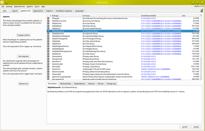Open the File List tab
Viewport: 205px width, 131px height.
coord(100,84)
